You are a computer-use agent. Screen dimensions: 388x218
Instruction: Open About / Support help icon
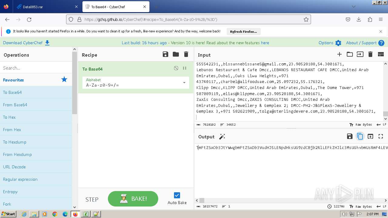pyautogui.click(x=381, y=43)
